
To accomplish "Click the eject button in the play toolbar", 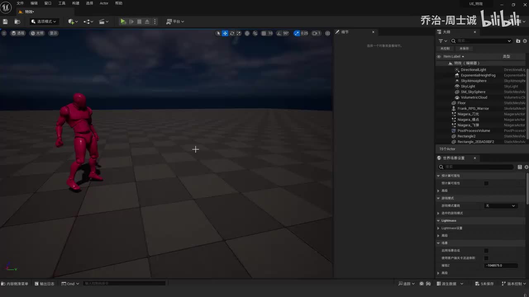I will tap(147, 21).
